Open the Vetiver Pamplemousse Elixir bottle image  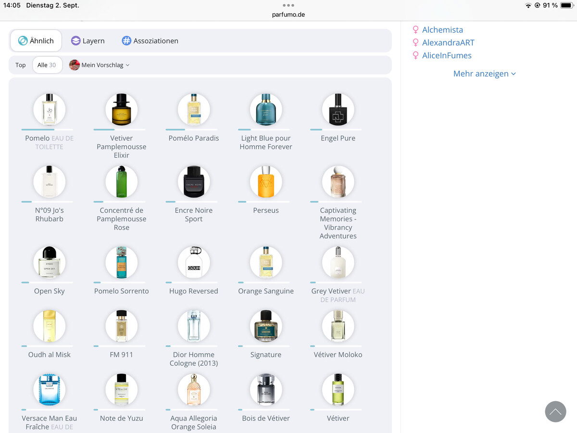click(122, 110)
